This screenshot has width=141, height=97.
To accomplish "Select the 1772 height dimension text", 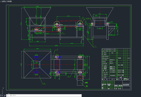I will pos(21,24).
